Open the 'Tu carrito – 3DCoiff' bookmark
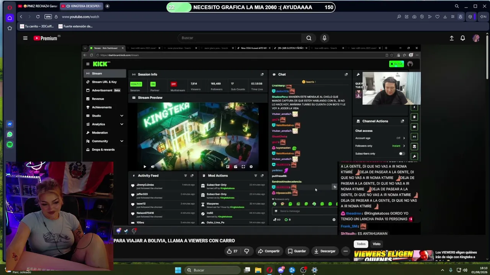490x275 pixels. [x=36, y=26]
